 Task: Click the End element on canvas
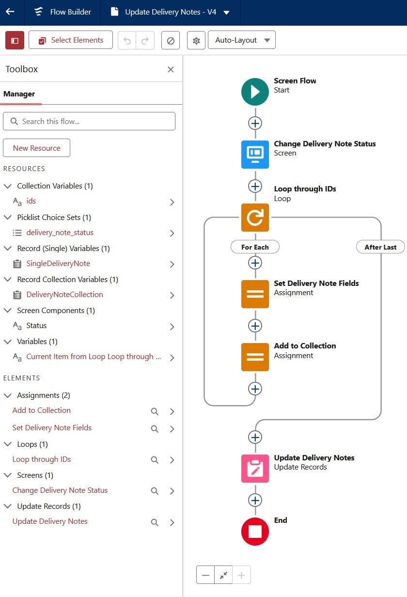tap(255, 532)
